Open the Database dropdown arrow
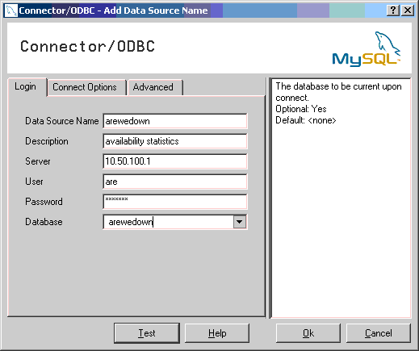This screenshot has width=419, height=351. pyautogui.click(x=240, y=222)
